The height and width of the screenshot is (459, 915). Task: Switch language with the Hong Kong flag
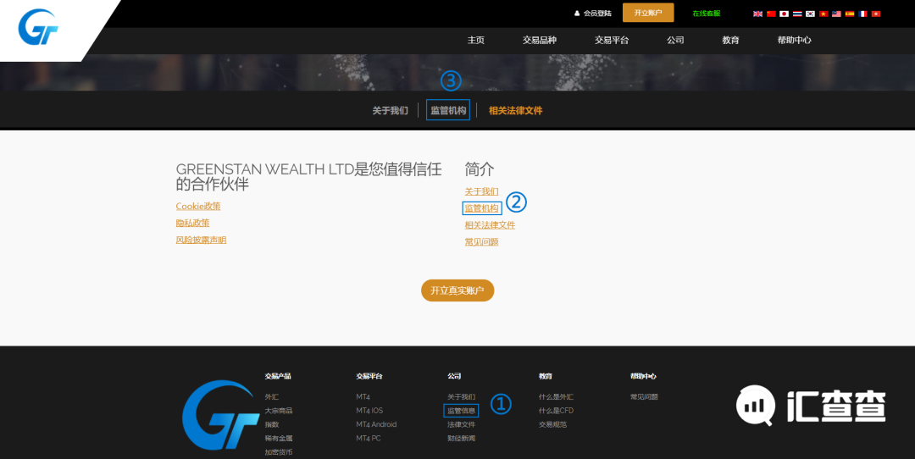(x=876, y=14)
